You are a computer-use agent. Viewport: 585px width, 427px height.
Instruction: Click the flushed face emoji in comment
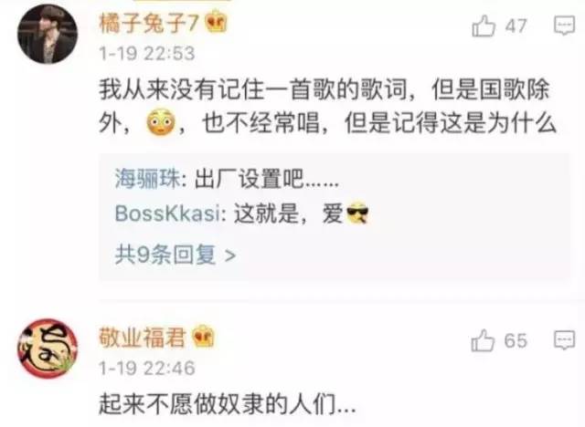[161, 121]
